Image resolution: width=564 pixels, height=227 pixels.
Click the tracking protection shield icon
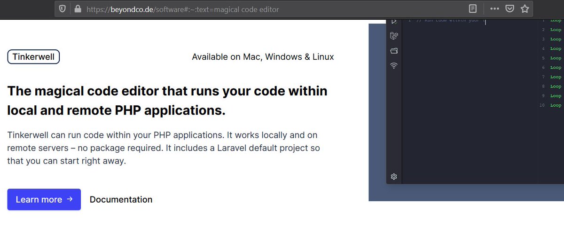(x=63, y=9)
